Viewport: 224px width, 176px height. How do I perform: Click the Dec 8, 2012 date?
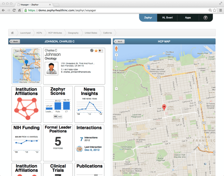tap(92, 150)
